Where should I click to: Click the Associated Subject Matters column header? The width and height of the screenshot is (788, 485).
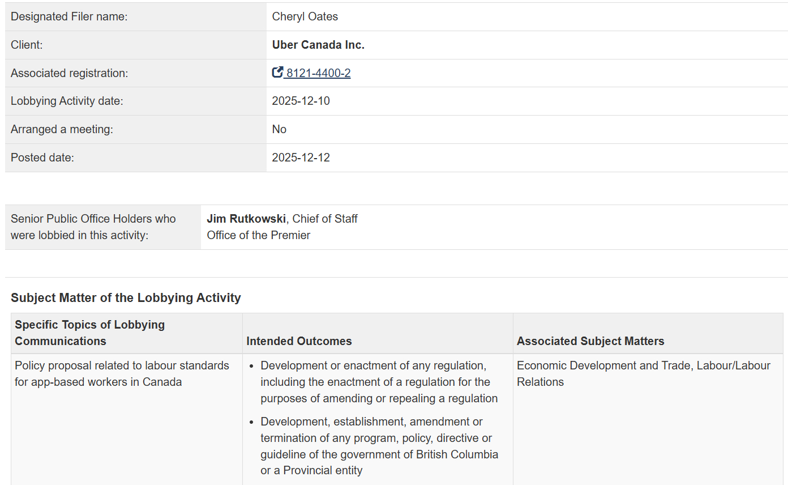pyautogui.click(x=590, y=341)
